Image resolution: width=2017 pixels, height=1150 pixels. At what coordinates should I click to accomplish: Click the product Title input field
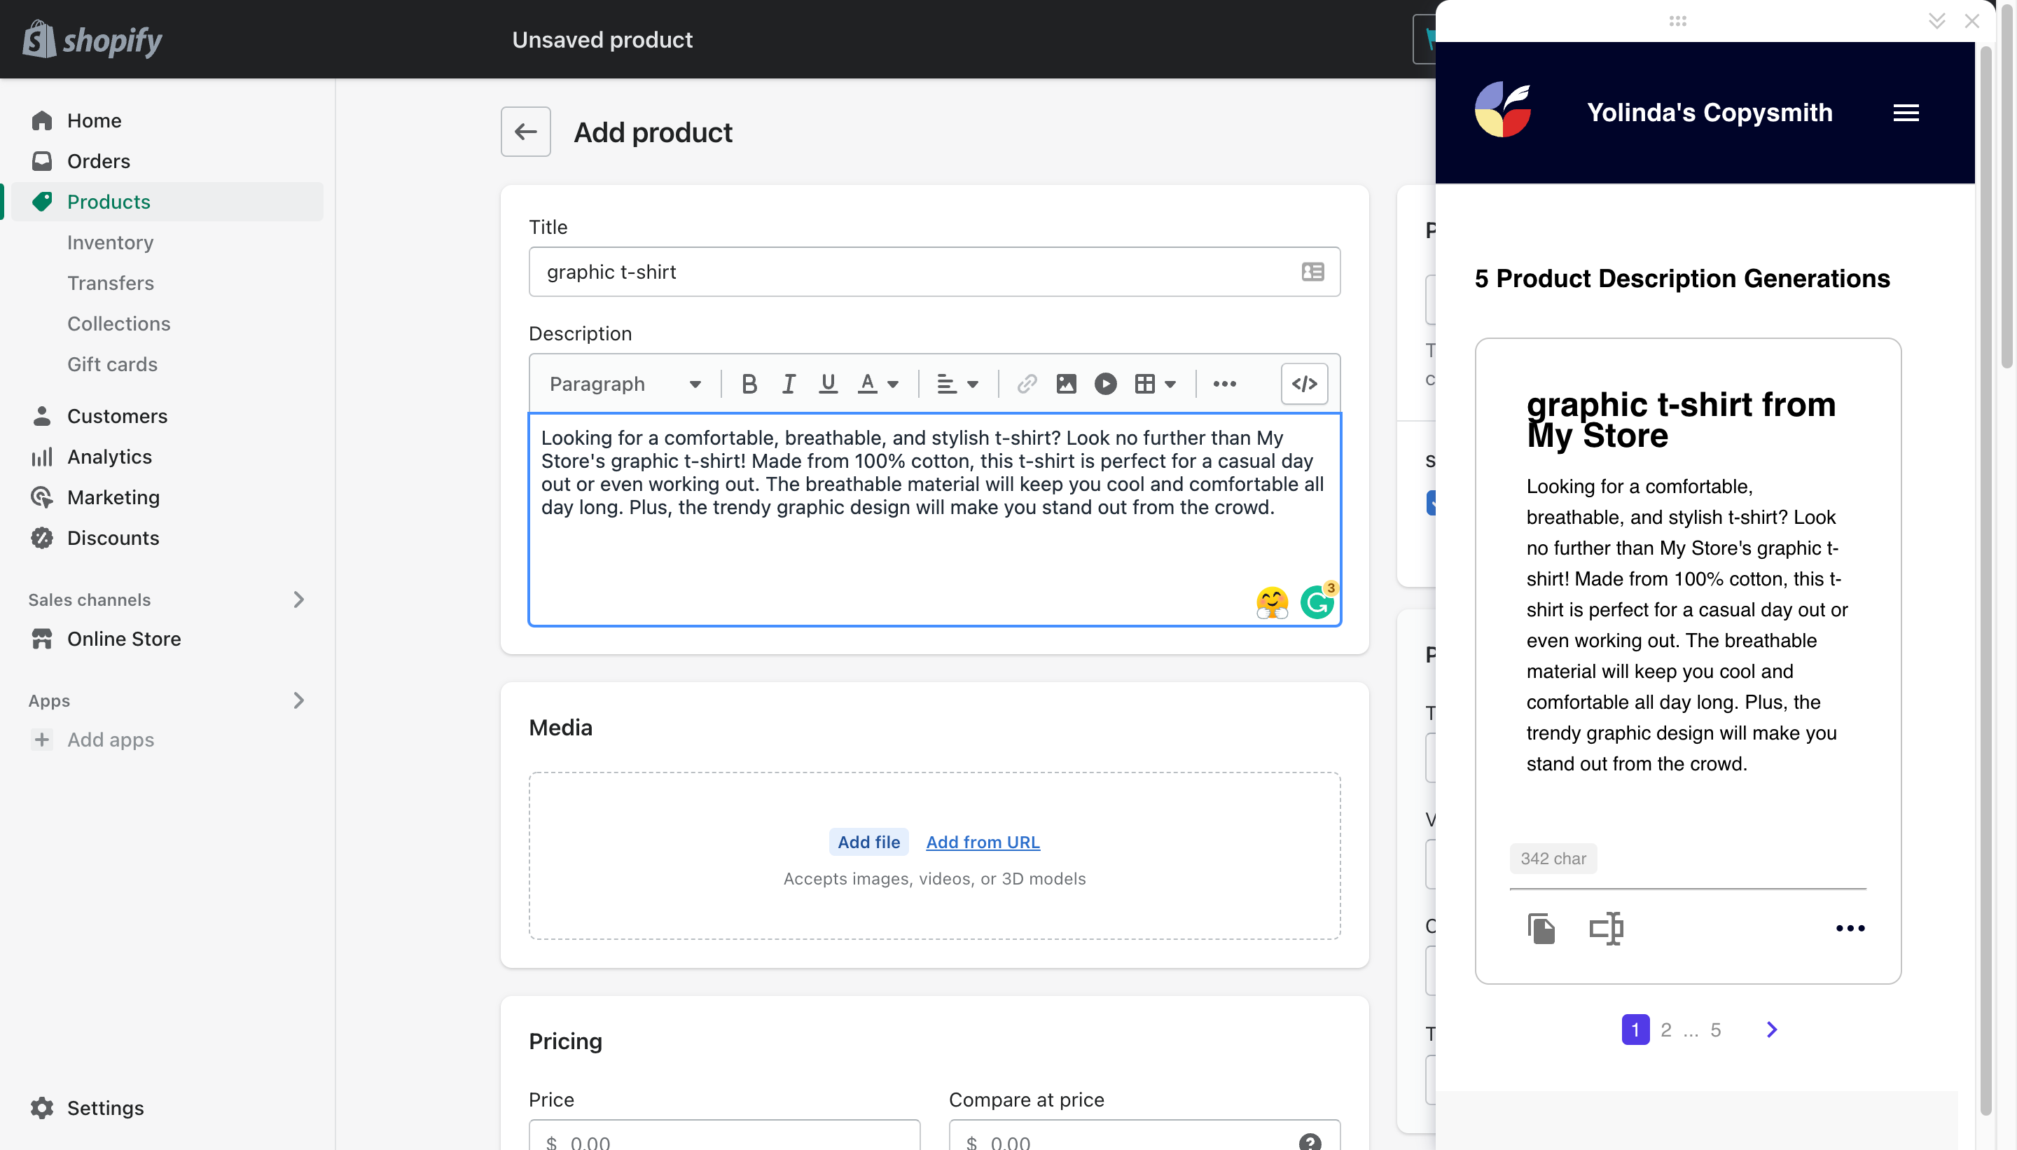tap(916, 272)
